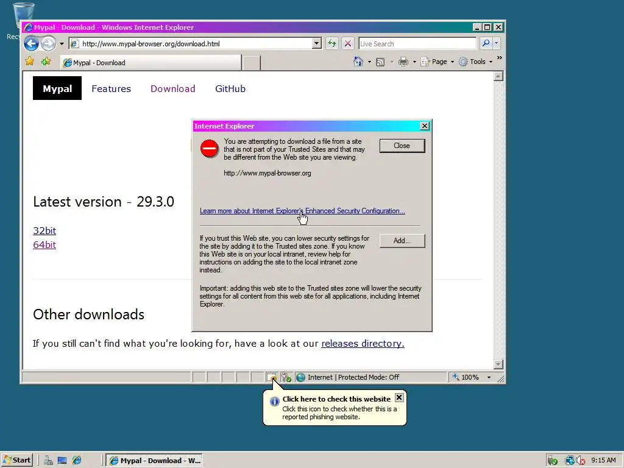Click the red blocked-download icon

tap(210, 149)
